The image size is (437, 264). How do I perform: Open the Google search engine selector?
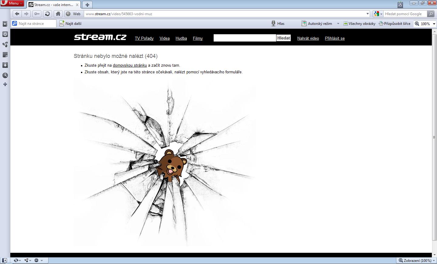(x=378, y=14)
